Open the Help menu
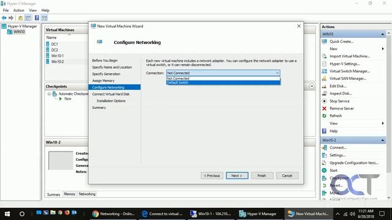This screenshot has width=392, height=220. tap(45, 10)
